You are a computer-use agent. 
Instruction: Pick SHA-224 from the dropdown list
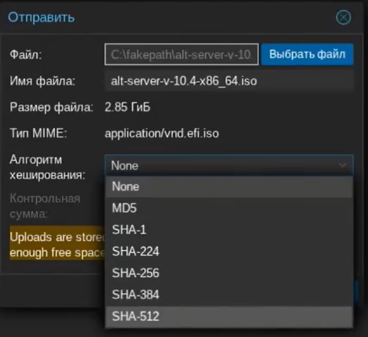[x=135, y=251]
